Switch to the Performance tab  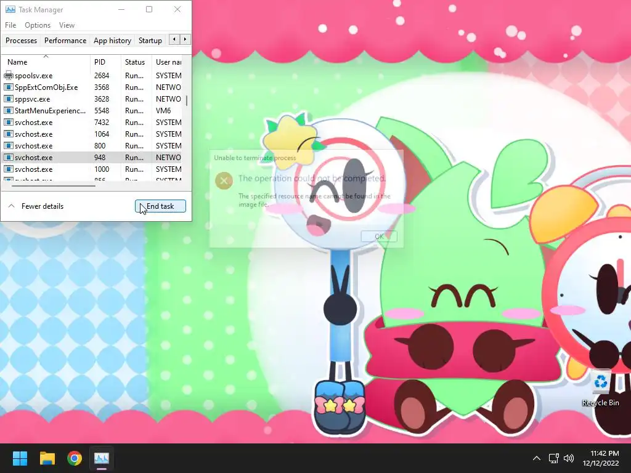[65, 40]
